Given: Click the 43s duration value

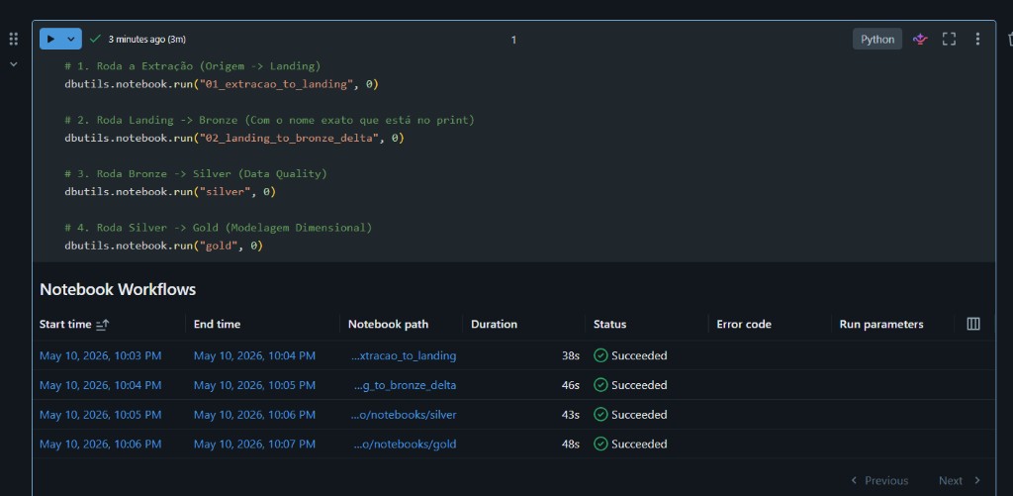Looking at the screenshot, I should [571, 415].
